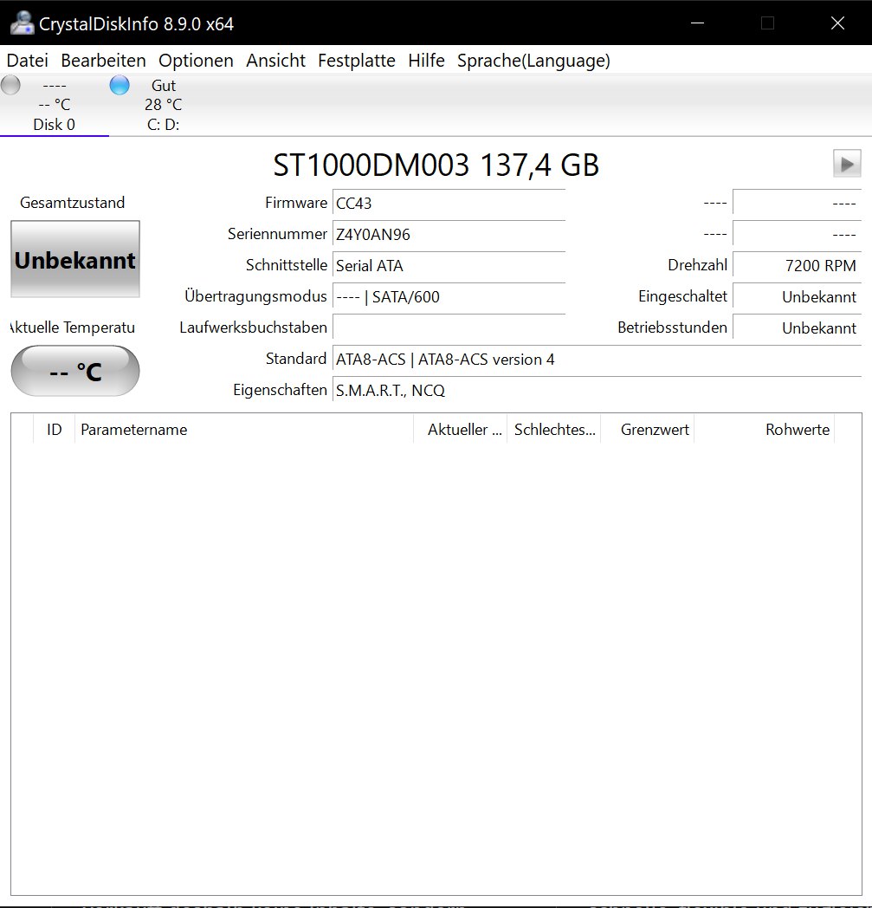Select the Disk 0 tab
The height and width of the screenshot is (908, 872).
[54, 105]
